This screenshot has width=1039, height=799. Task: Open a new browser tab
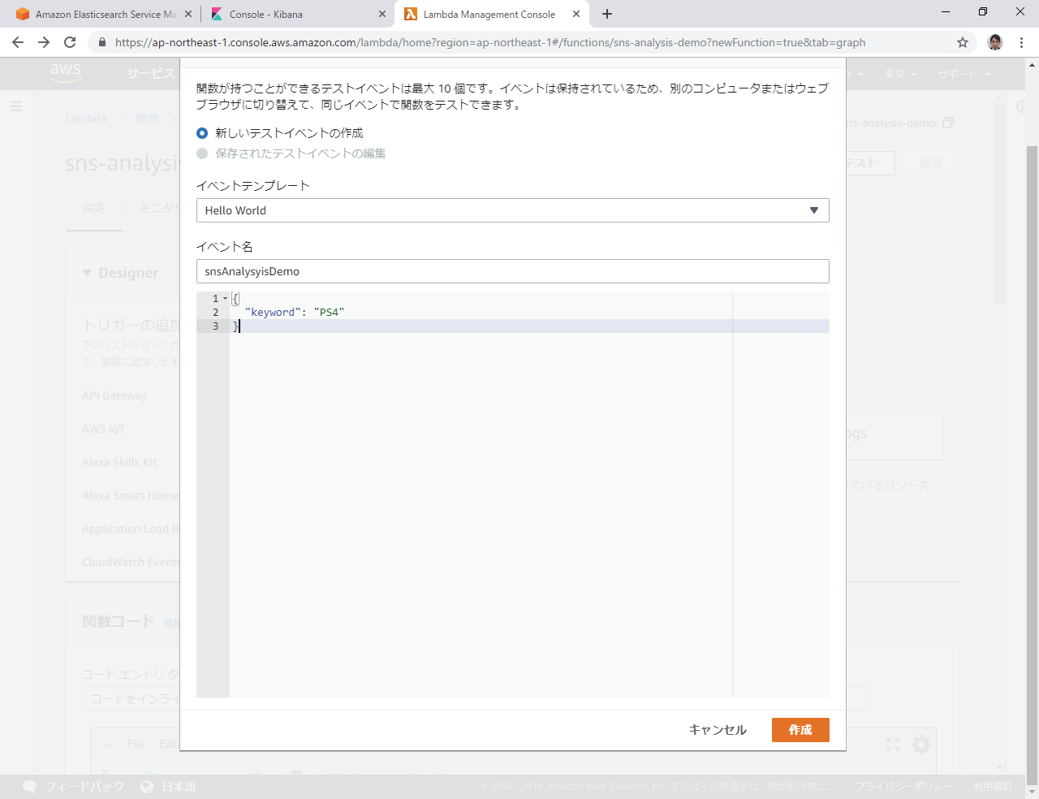(607, 14)
